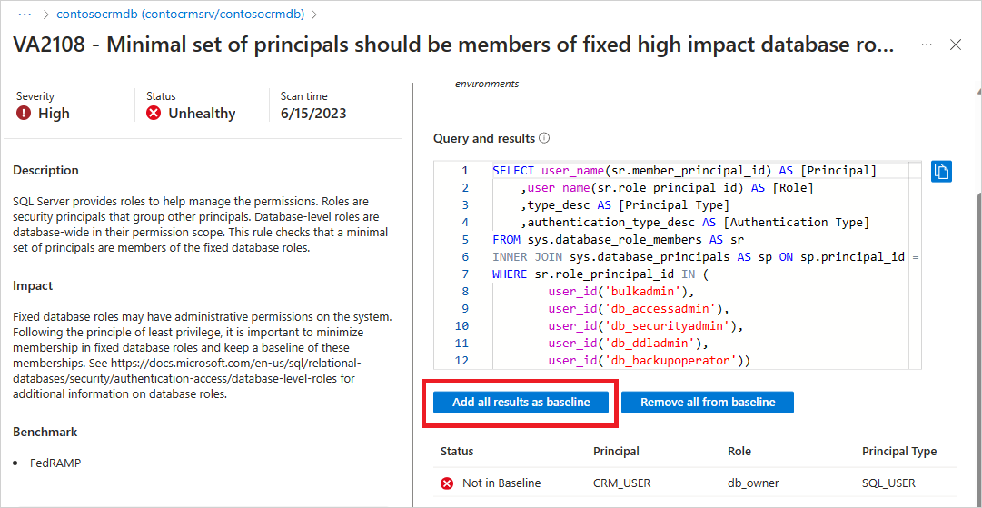Open the contosocrmdb breadcrumb link
The height and width of the screenshot is (508, 982).
pos(182,13)
